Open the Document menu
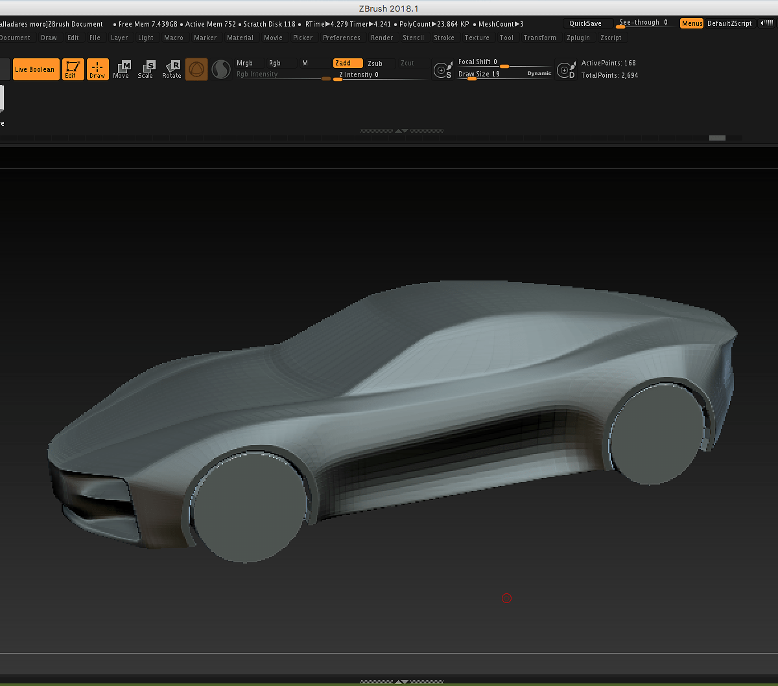Screen dimensions: 778x686 tap(15, 38)
